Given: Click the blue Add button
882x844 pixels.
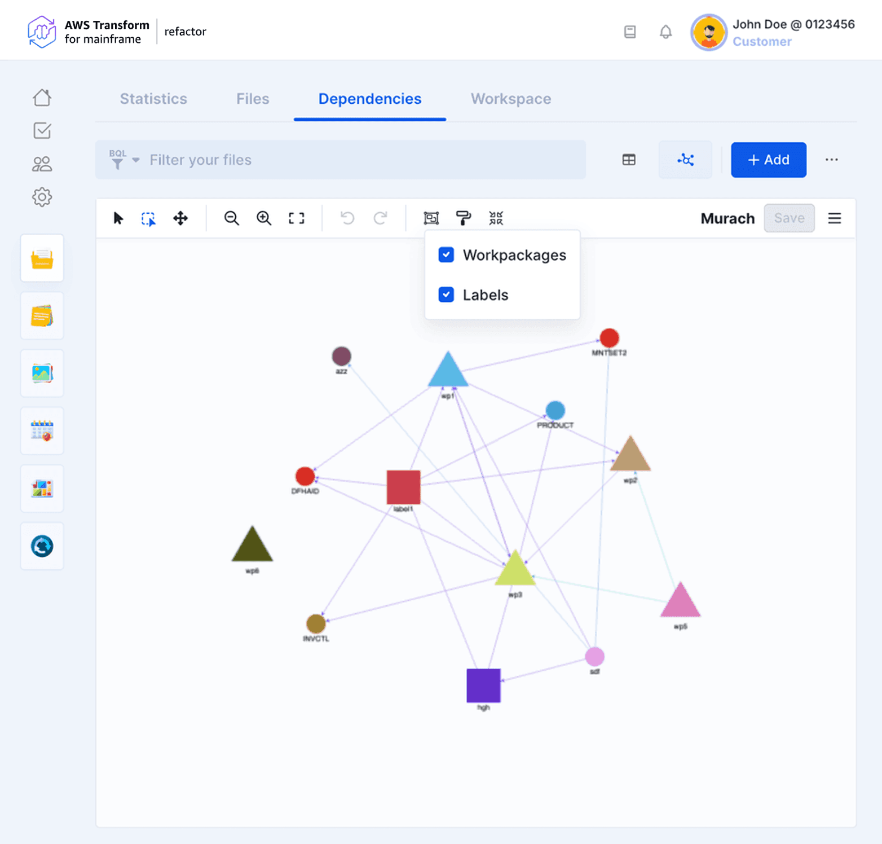Looking at the screenshot, I should pos(768,160).
